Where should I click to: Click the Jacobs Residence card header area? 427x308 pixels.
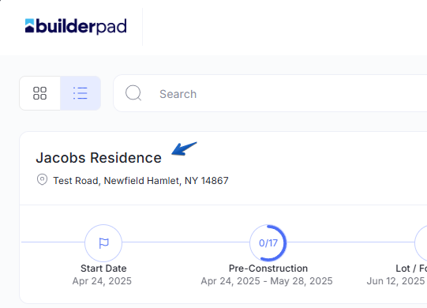(x=223, y=168)
